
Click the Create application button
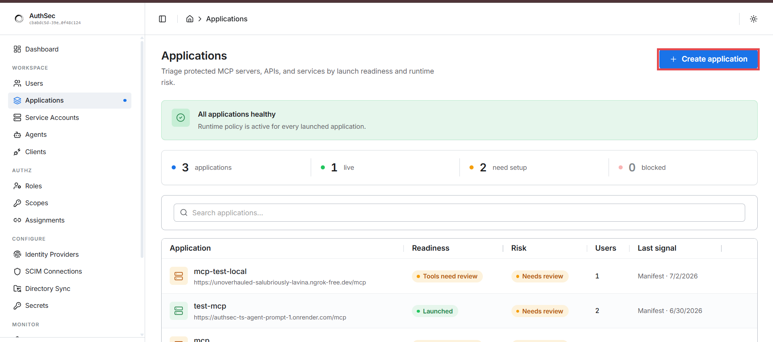(x=708, y=59)
